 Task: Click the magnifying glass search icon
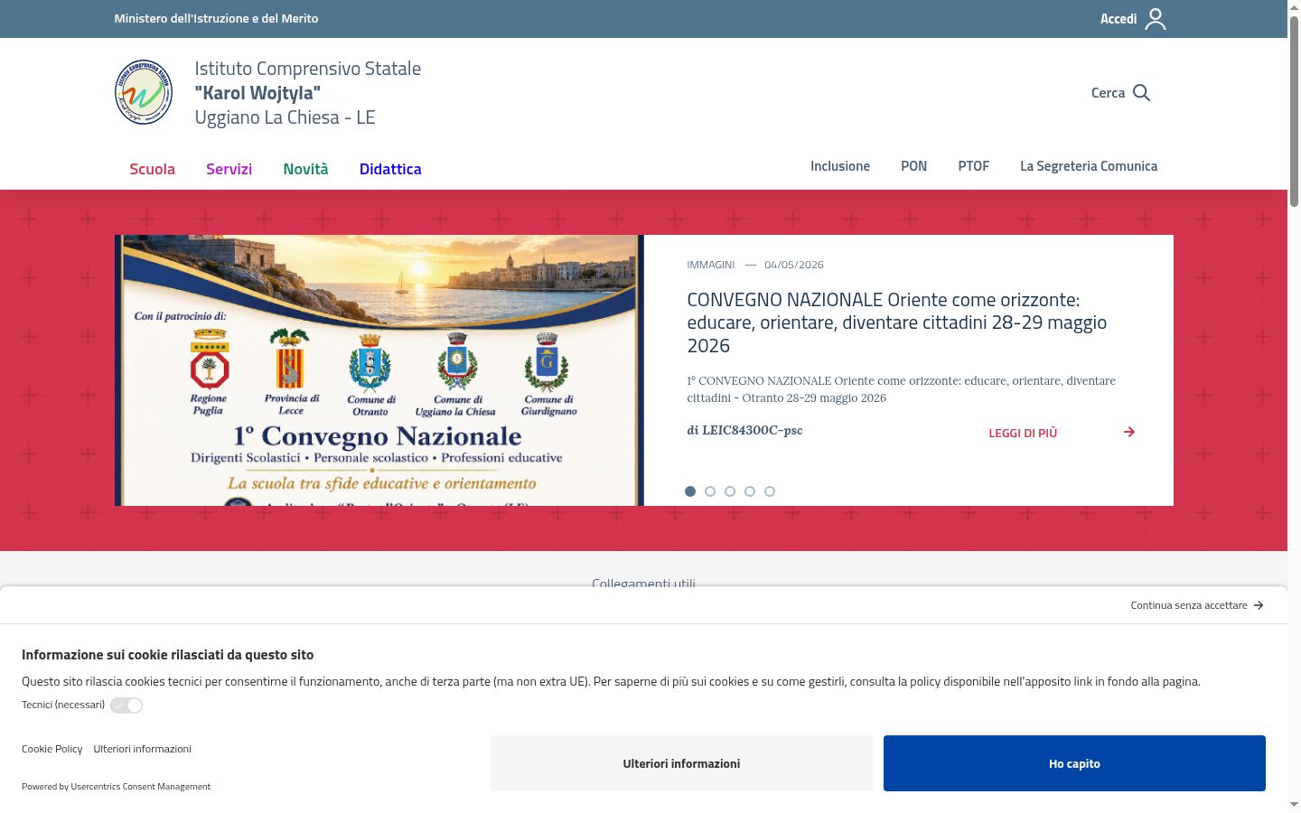[x=1141, y=93]
